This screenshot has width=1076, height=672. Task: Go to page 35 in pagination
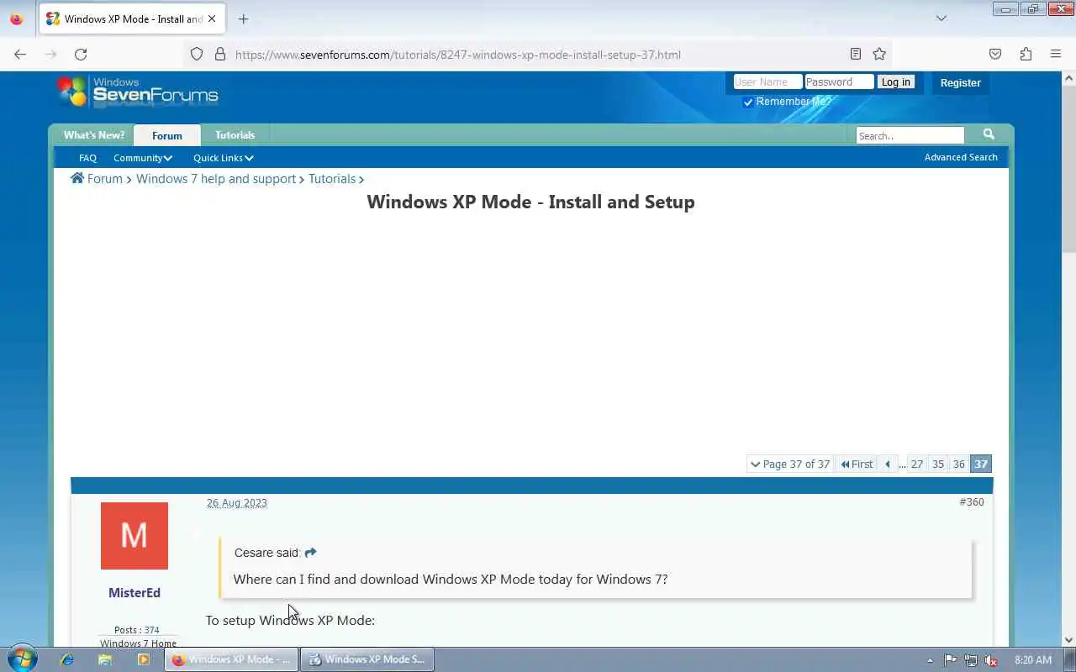pyautogui.click(x=938, y=464)
